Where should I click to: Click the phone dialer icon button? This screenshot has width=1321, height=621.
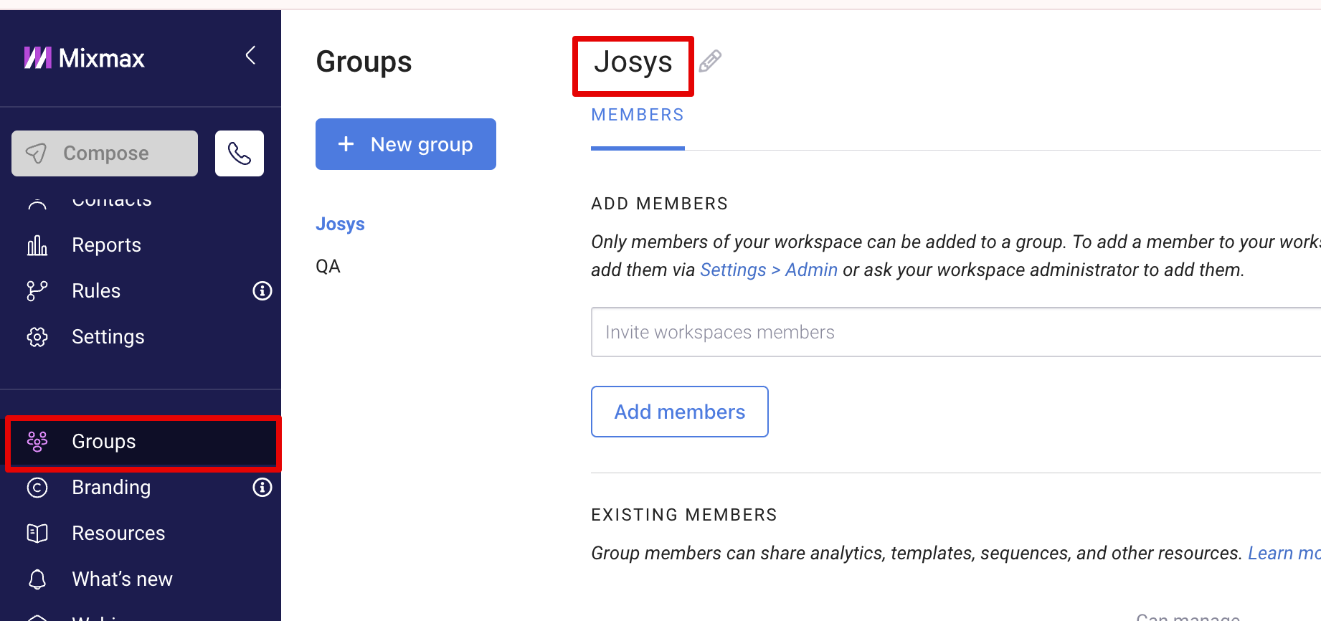point(239,153)
